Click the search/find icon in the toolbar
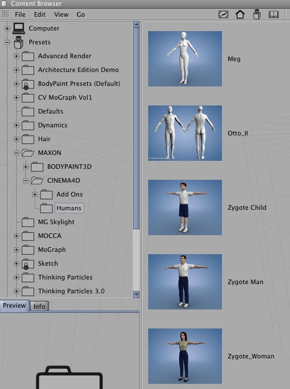The height and width of the screenshot is (389, 290). pyautogui.click(x=223, y=14)
